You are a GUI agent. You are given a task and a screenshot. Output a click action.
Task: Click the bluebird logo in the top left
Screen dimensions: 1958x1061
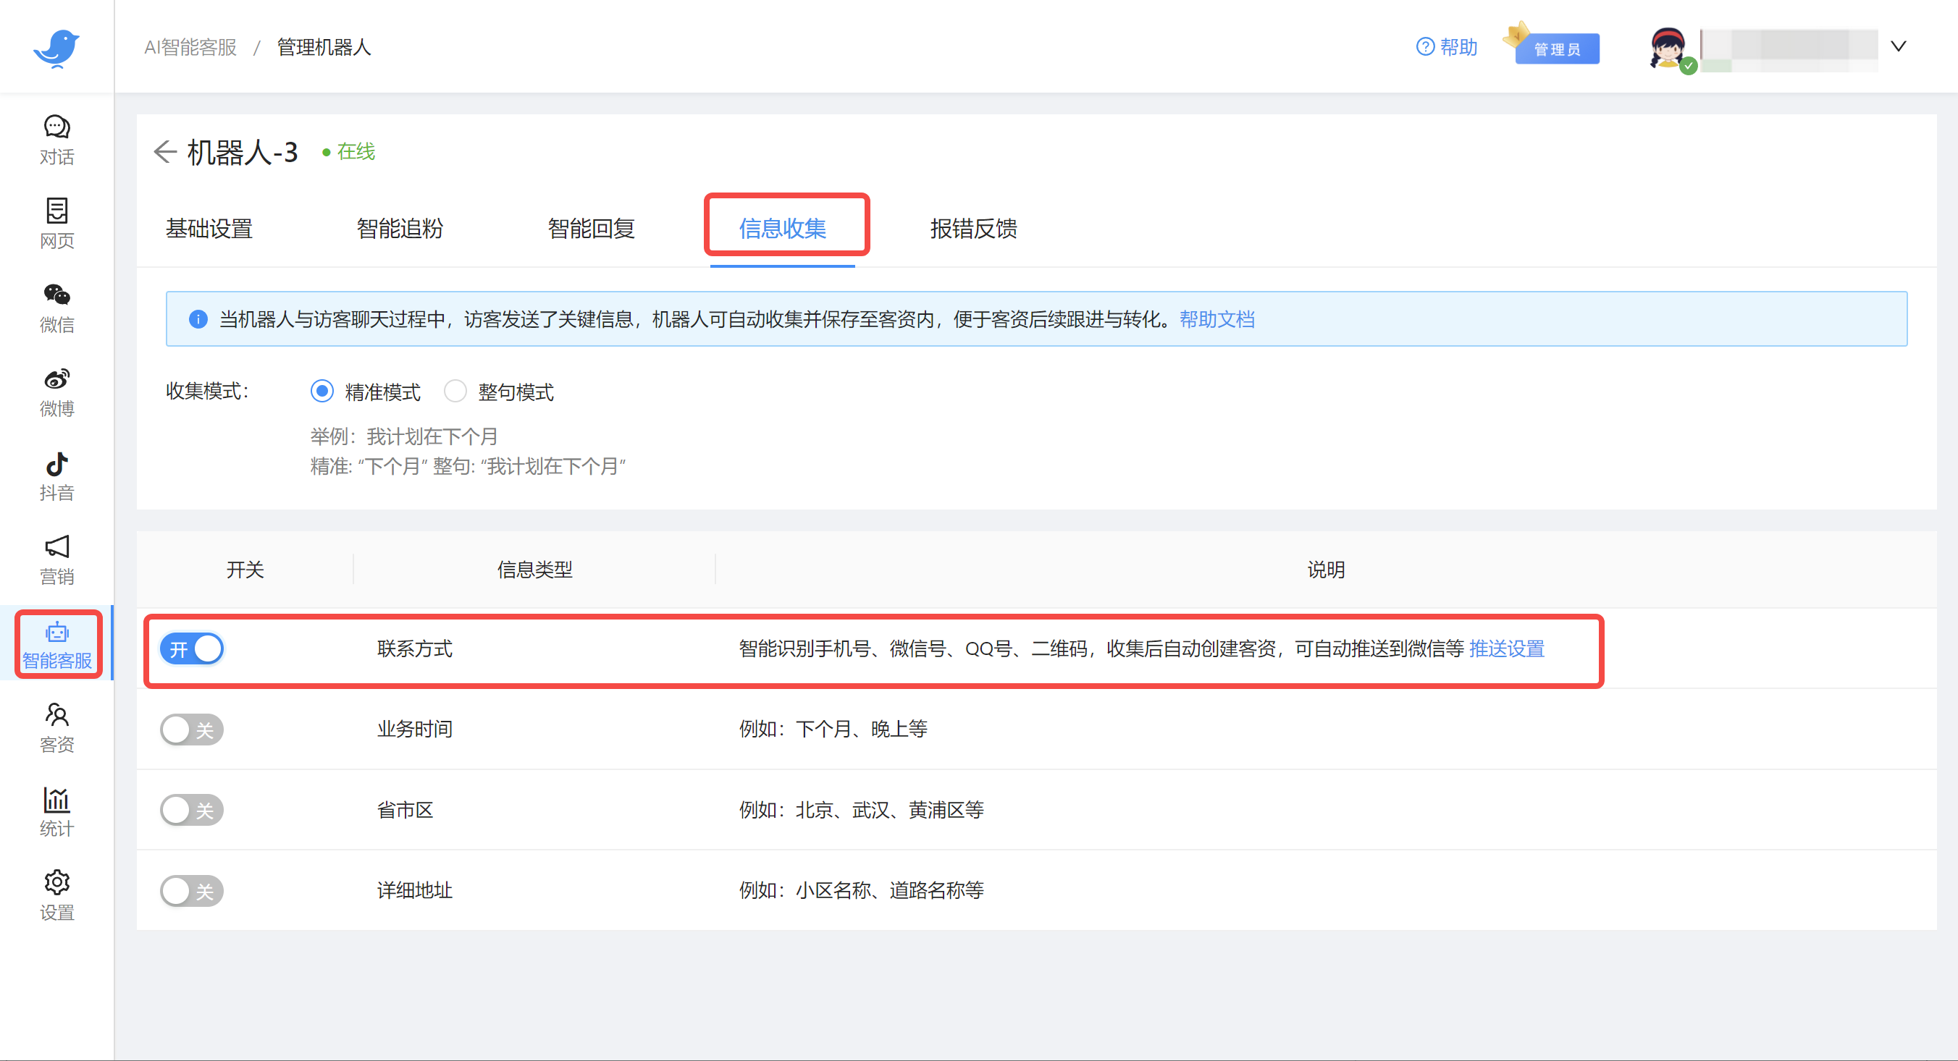[57, 47]
